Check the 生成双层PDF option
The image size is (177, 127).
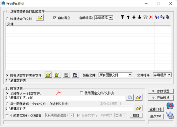pos(7,115)
